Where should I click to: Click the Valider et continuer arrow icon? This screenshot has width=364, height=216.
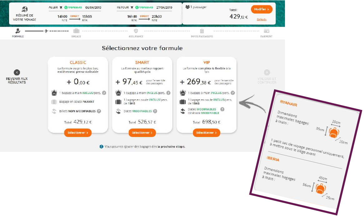(267, 72)
